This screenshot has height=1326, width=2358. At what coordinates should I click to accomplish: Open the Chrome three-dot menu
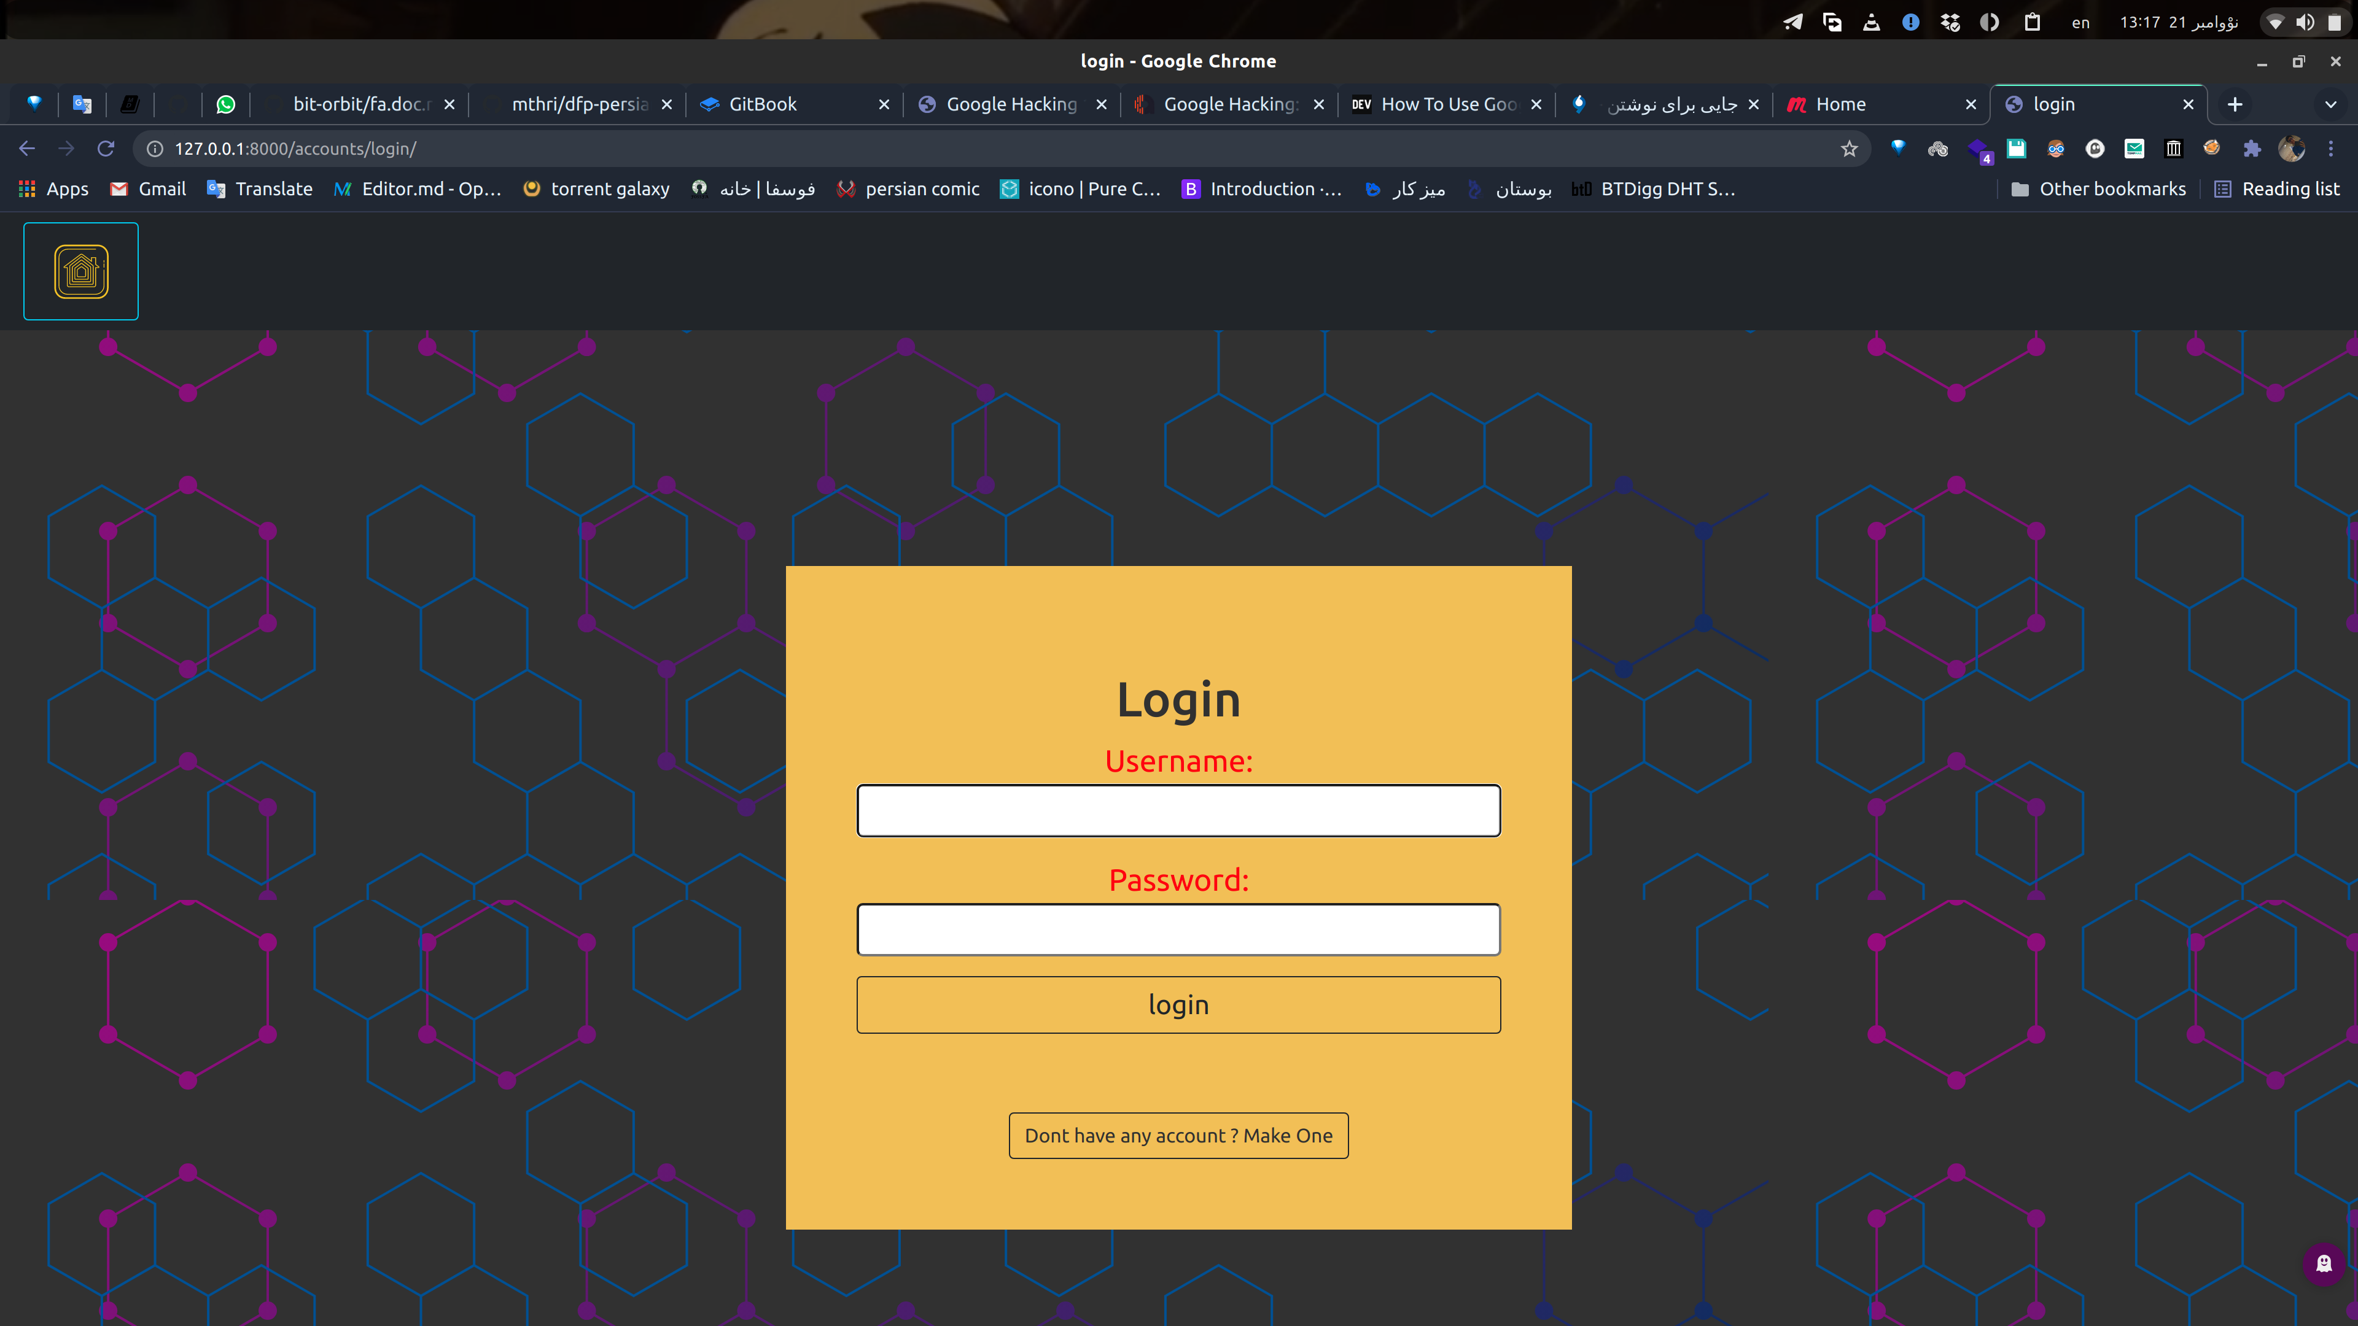pos(2330,148)
